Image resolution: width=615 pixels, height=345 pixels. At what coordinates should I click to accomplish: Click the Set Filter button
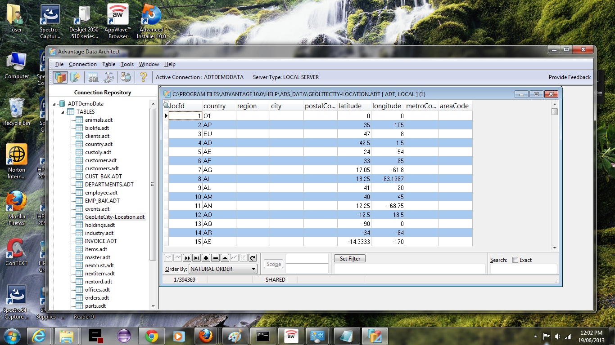pyautogui.click(x=349, y=259)
